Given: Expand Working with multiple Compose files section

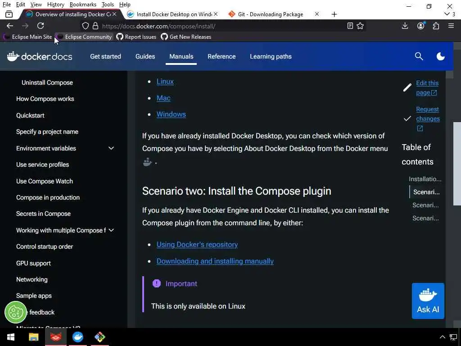Looking at the screenshot, I should pos(111,230).
